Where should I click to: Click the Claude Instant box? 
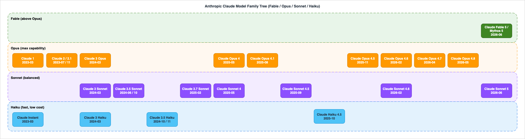coord(28,119)
